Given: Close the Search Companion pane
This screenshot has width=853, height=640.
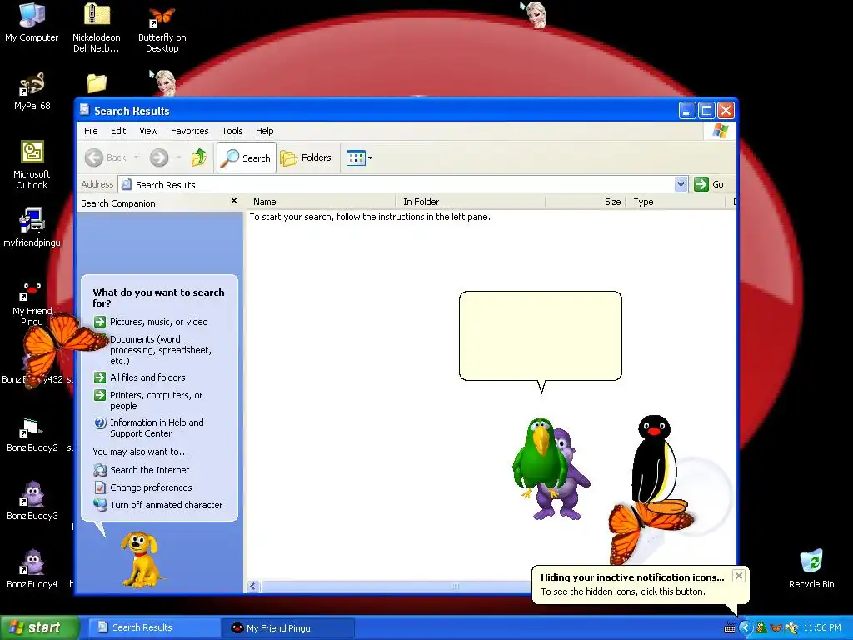Looking at the screenshot, I should coord(234,201).
